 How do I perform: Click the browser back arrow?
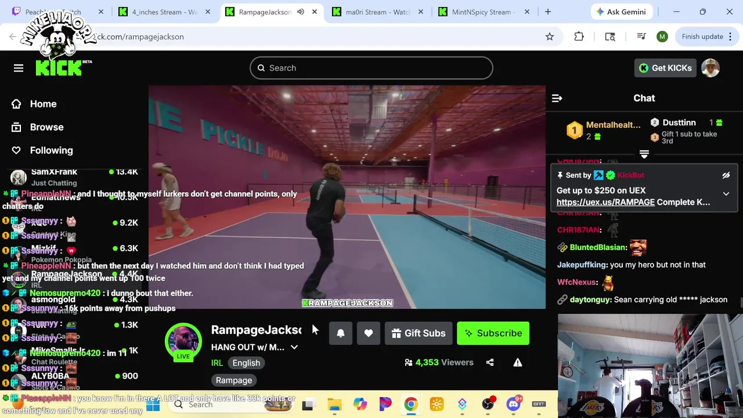[x=13, y=37]
